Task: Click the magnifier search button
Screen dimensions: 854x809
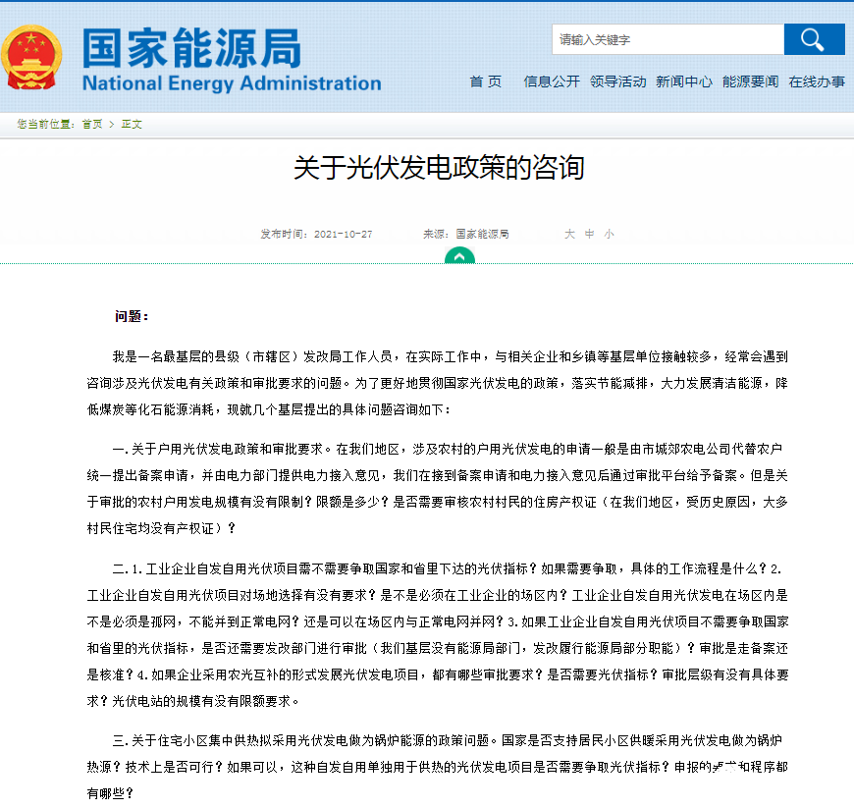Action: coord(814,39)
